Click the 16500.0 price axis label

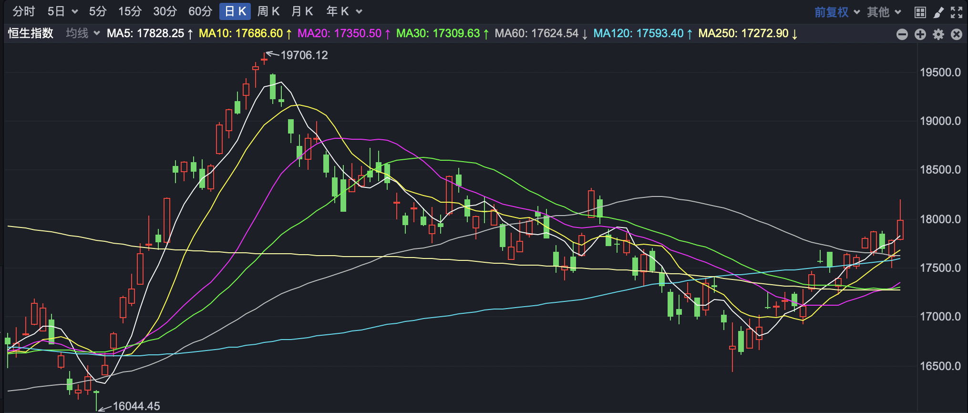pos(940,366)
